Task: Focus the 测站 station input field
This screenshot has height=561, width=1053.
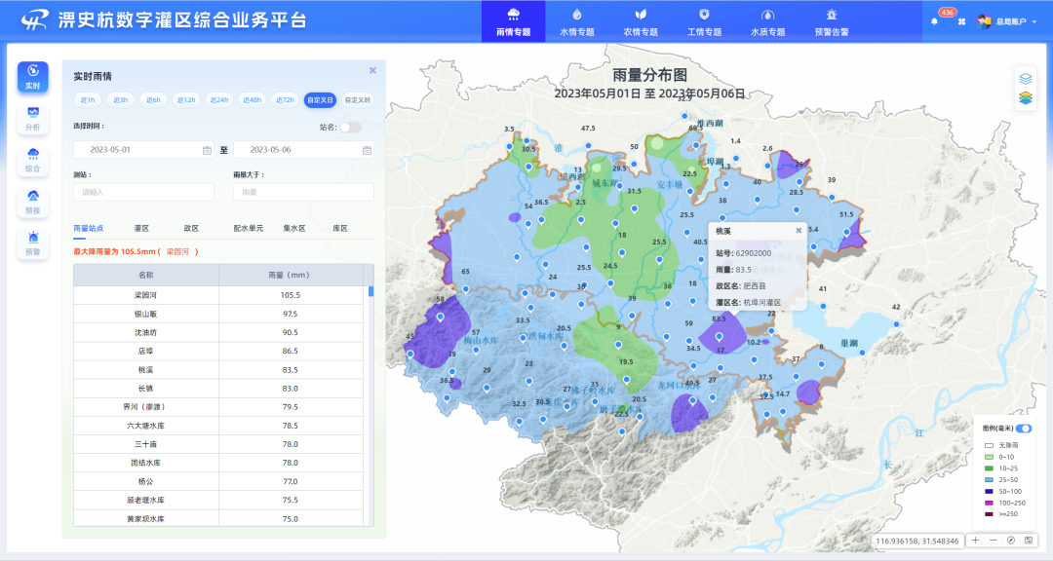Action: pos(143,192)
